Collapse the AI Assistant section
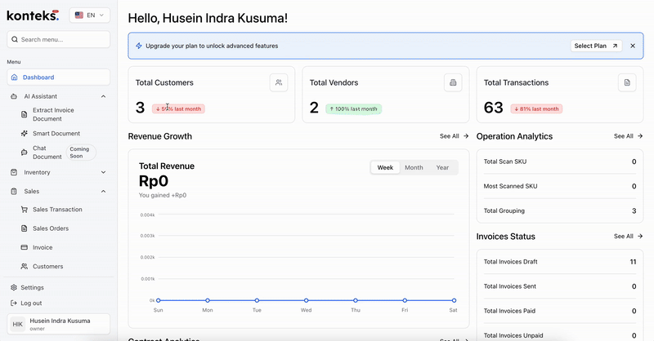This screenshot has height=341, width=654. pos(103,96)
